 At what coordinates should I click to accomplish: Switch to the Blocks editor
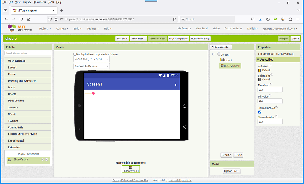coord(295,39)
